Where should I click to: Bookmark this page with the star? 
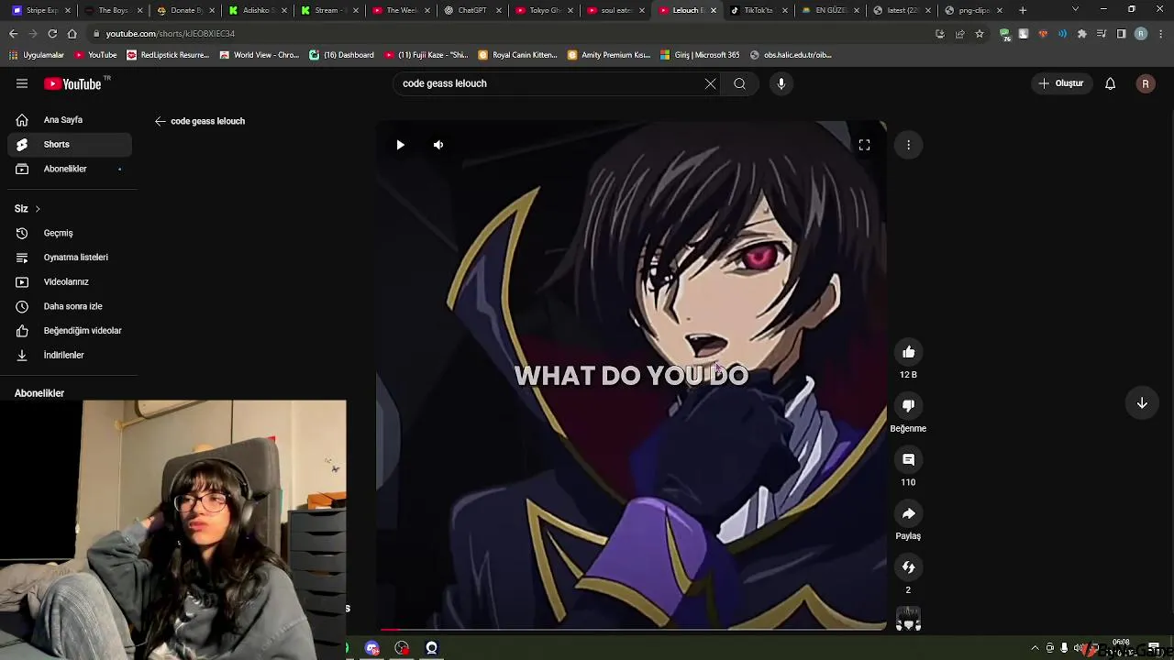[980, 34]
